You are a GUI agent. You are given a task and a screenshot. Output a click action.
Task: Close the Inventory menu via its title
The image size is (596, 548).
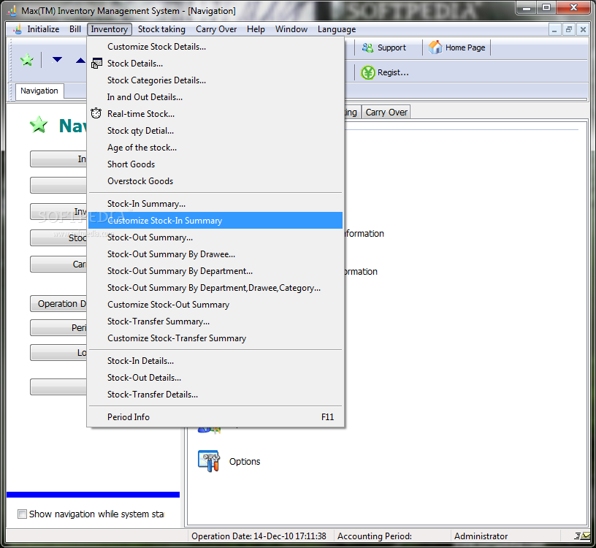(x=109, y=29)
